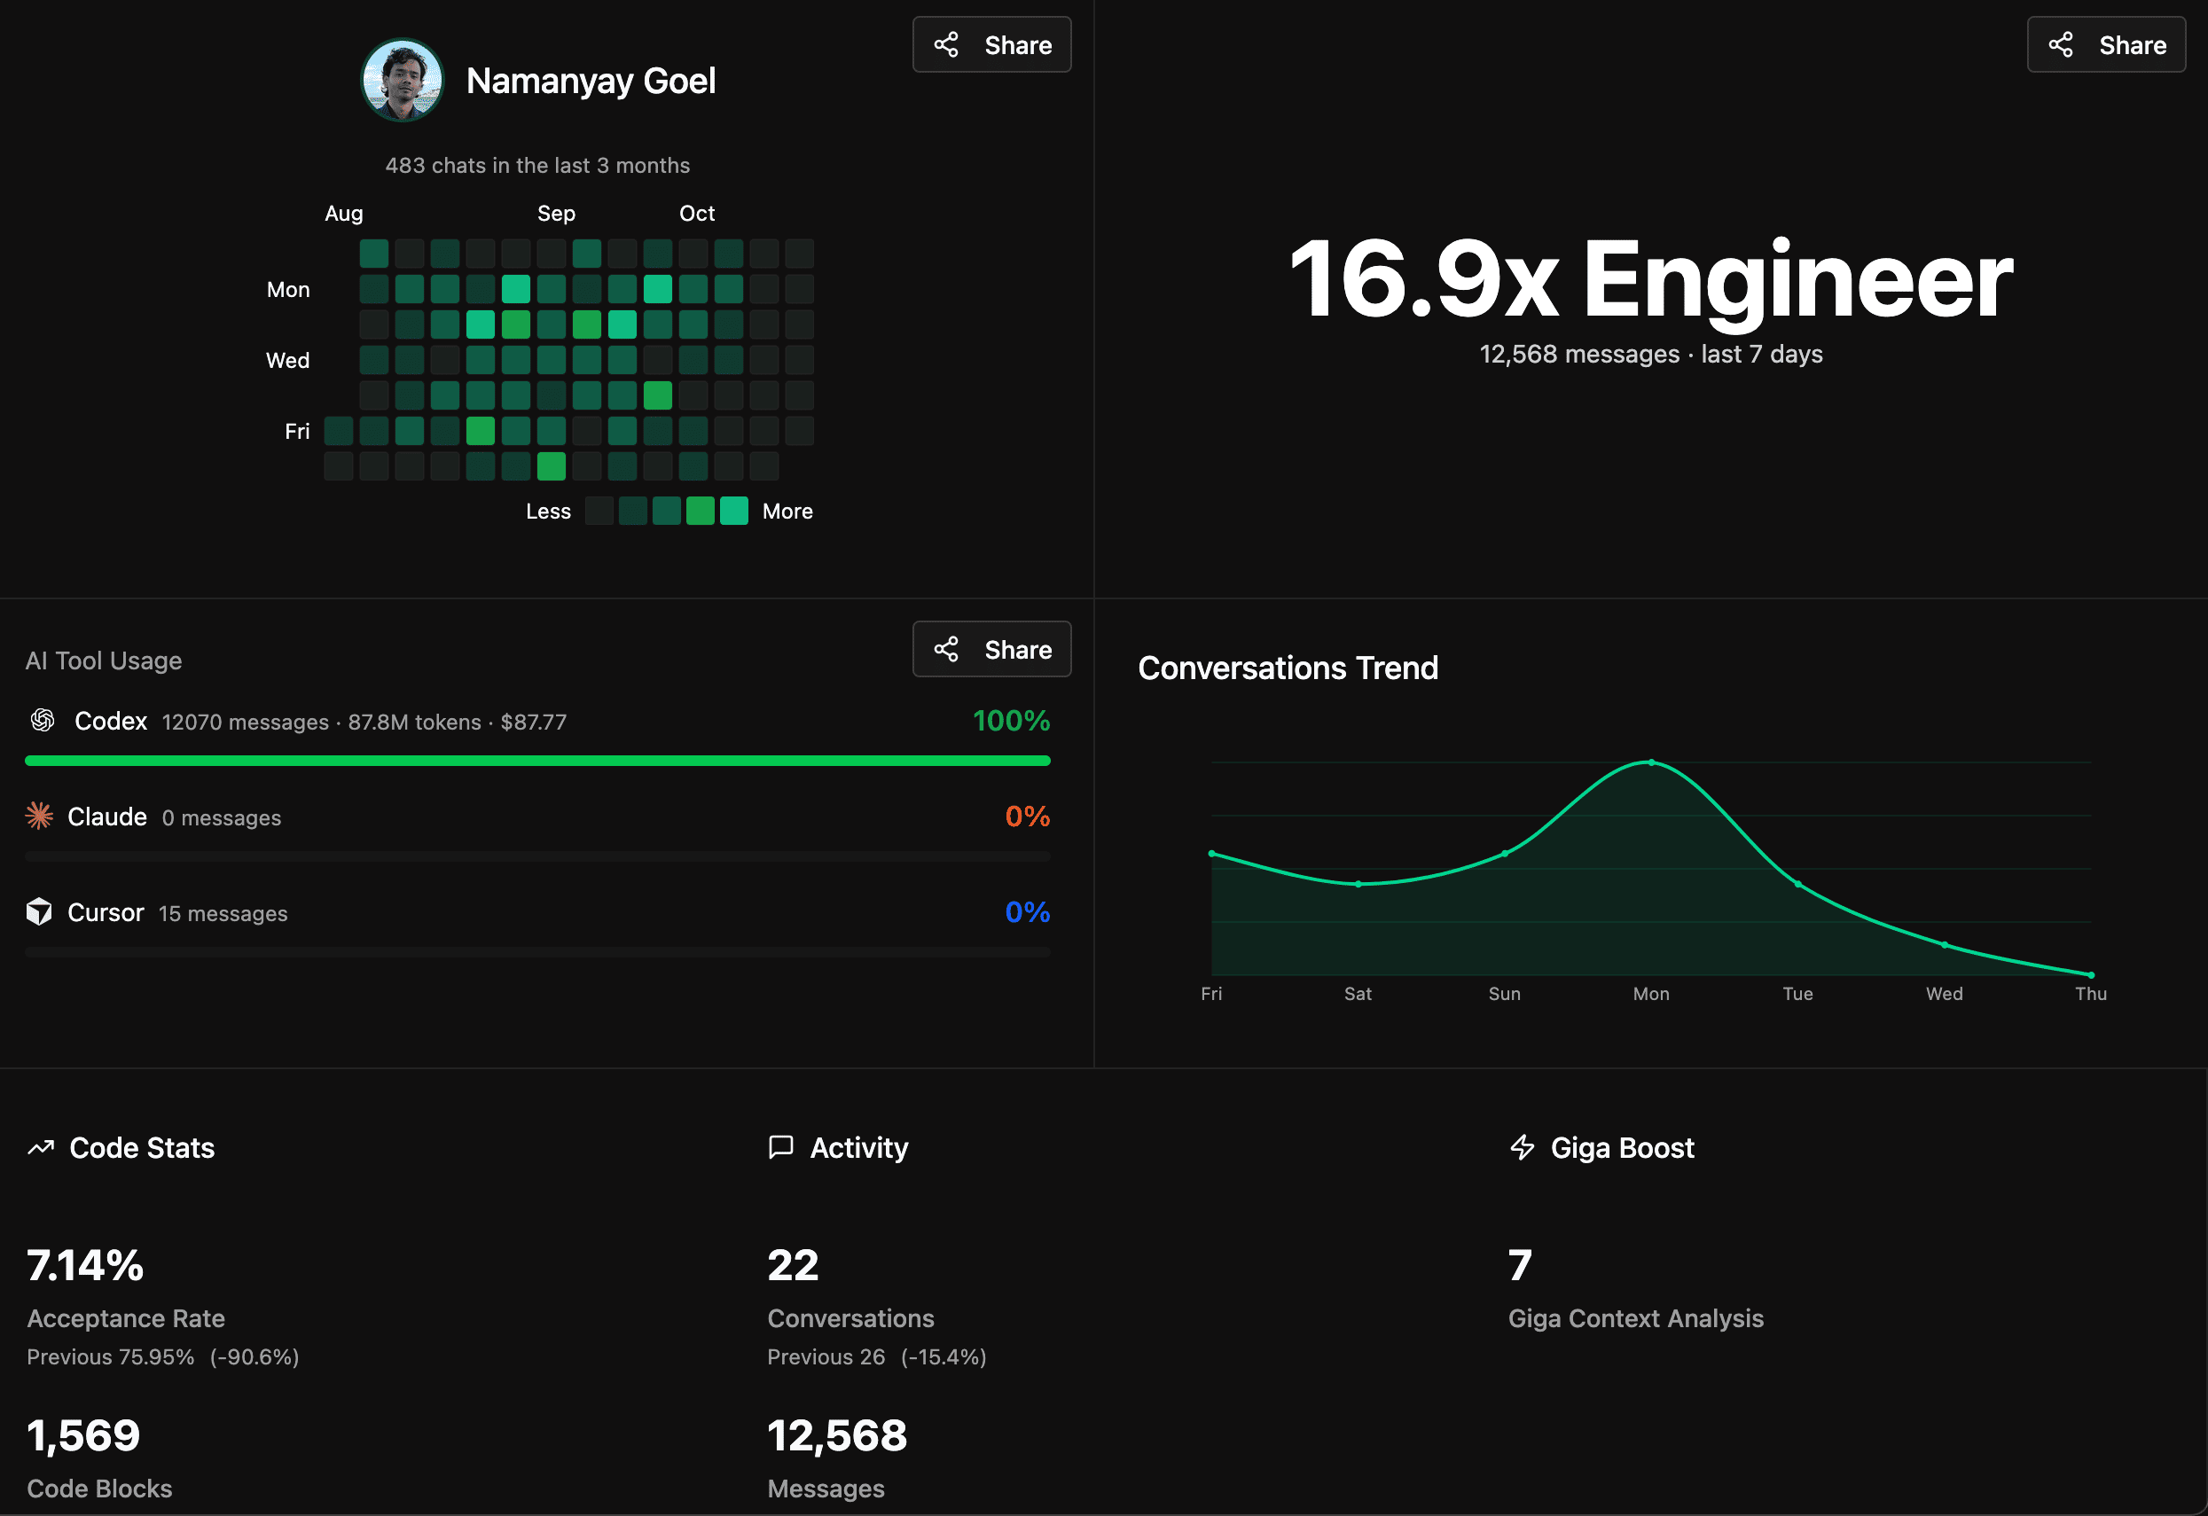Select the Monday peak on Conversations Trend

pyautogui.click(x=1651, y=762)
